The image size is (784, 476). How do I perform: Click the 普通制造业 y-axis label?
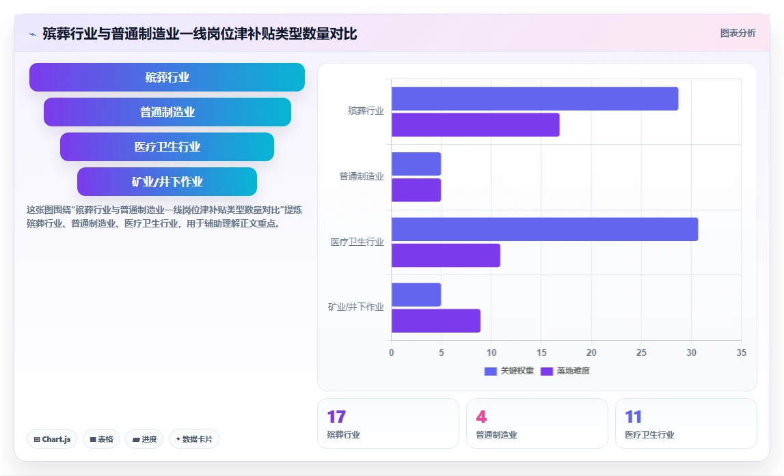362,176
